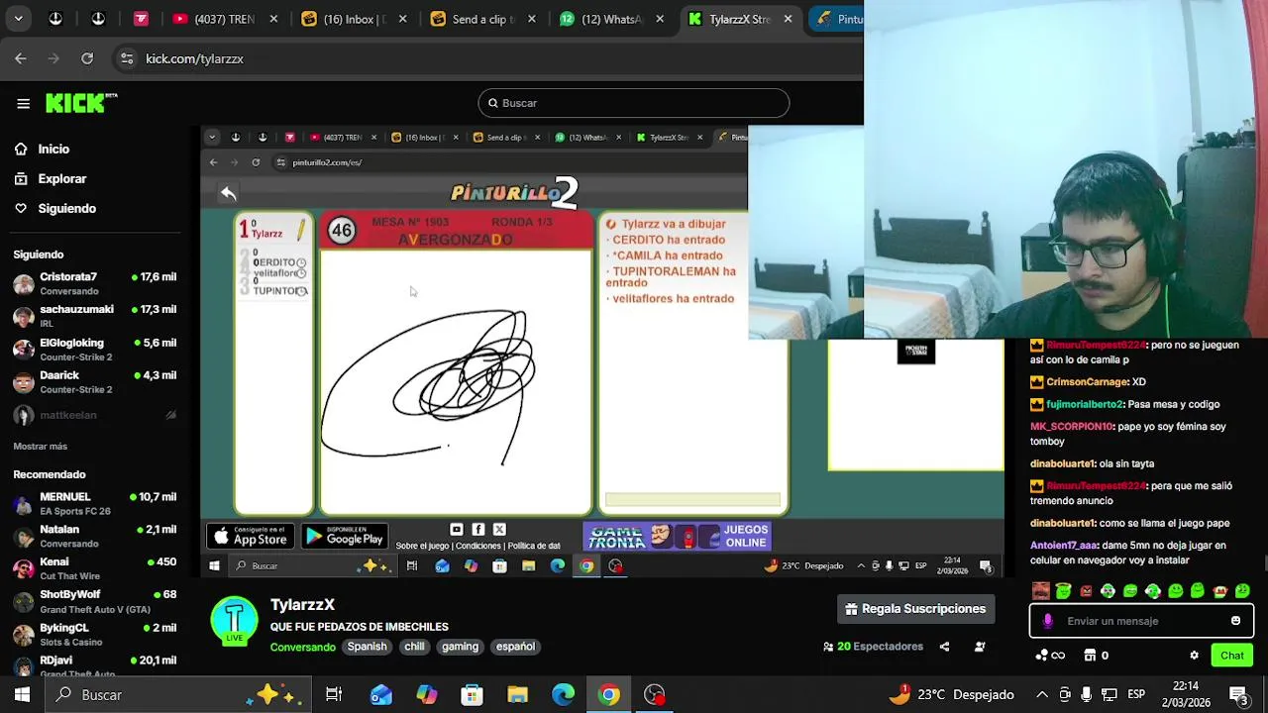Screen dimensions: 1268x713
Task: Open chat settings gear icon
Action: click(x=1194, y=656)
